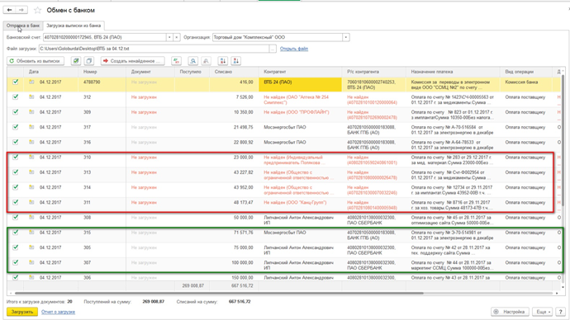Uncheck the checkbox for payment number 312
Viewport: 570px width, 320px height.
pyautogui.click(x=15, y=96)
